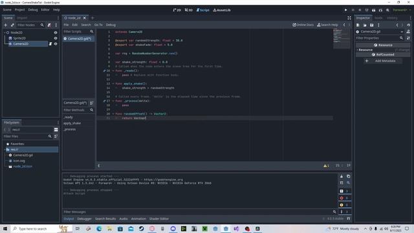This screenshot has width=414, height=233.
Task: Click Search Help button
Action: pyautogui.click(x=327, y=25)
